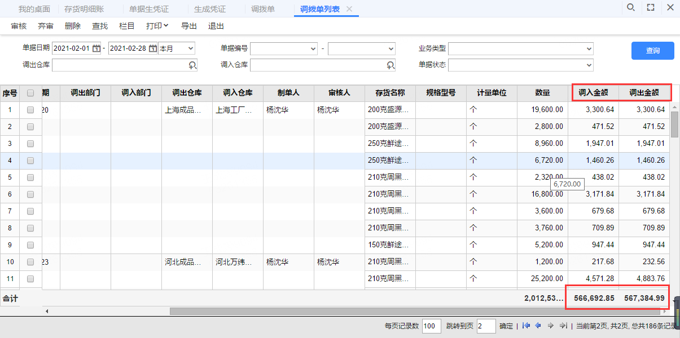Toggle the select-all checkbox in the table header

coord(30,93)
